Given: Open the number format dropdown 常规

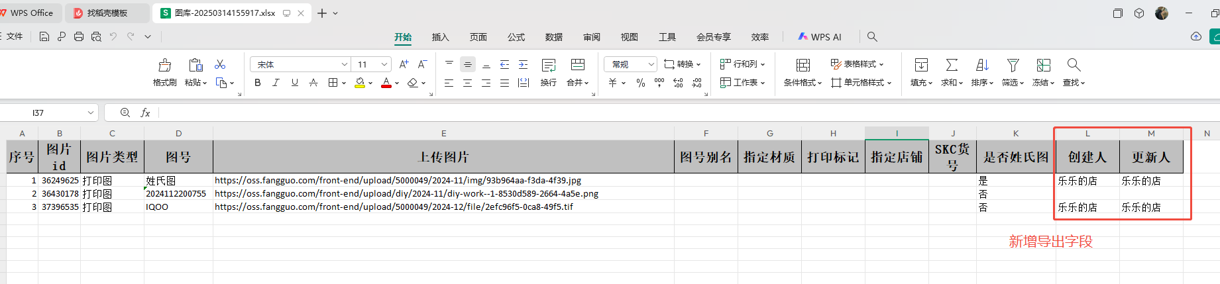Looking at the screenshot, I should 651,64.
